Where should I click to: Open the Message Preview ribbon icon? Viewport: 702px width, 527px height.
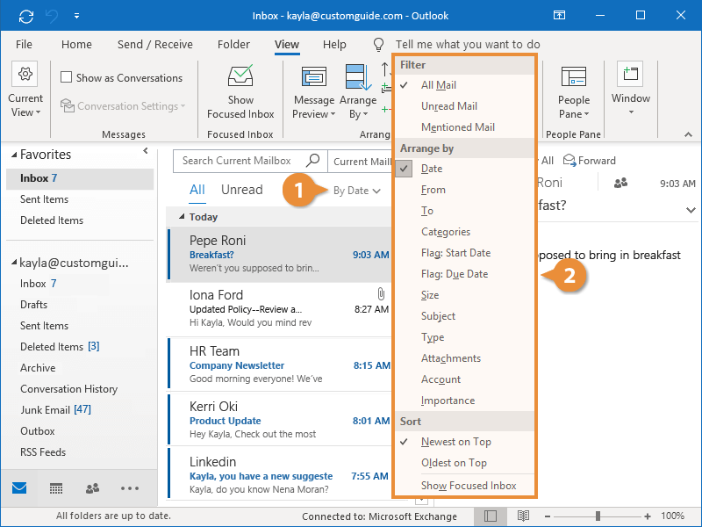314,76
